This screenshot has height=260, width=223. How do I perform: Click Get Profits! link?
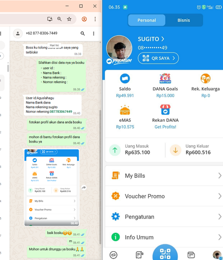pyautogui.click(x=165, y=127)
